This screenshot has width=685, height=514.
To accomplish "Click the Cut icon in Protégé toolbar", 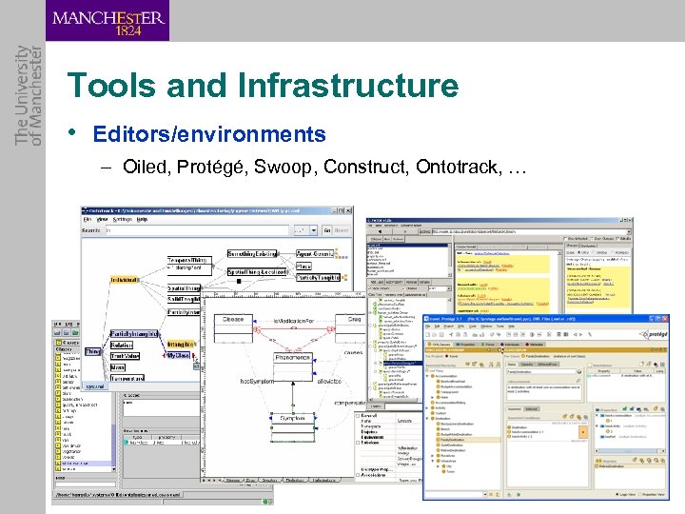I will [x=451, y=335].
